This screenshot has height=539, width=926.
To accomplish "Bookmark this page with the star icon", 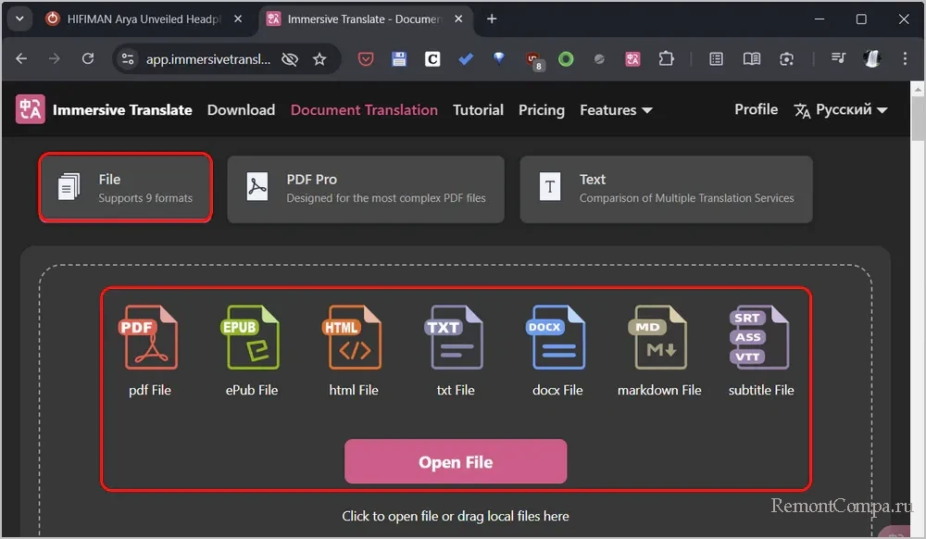I will point(319,59).
